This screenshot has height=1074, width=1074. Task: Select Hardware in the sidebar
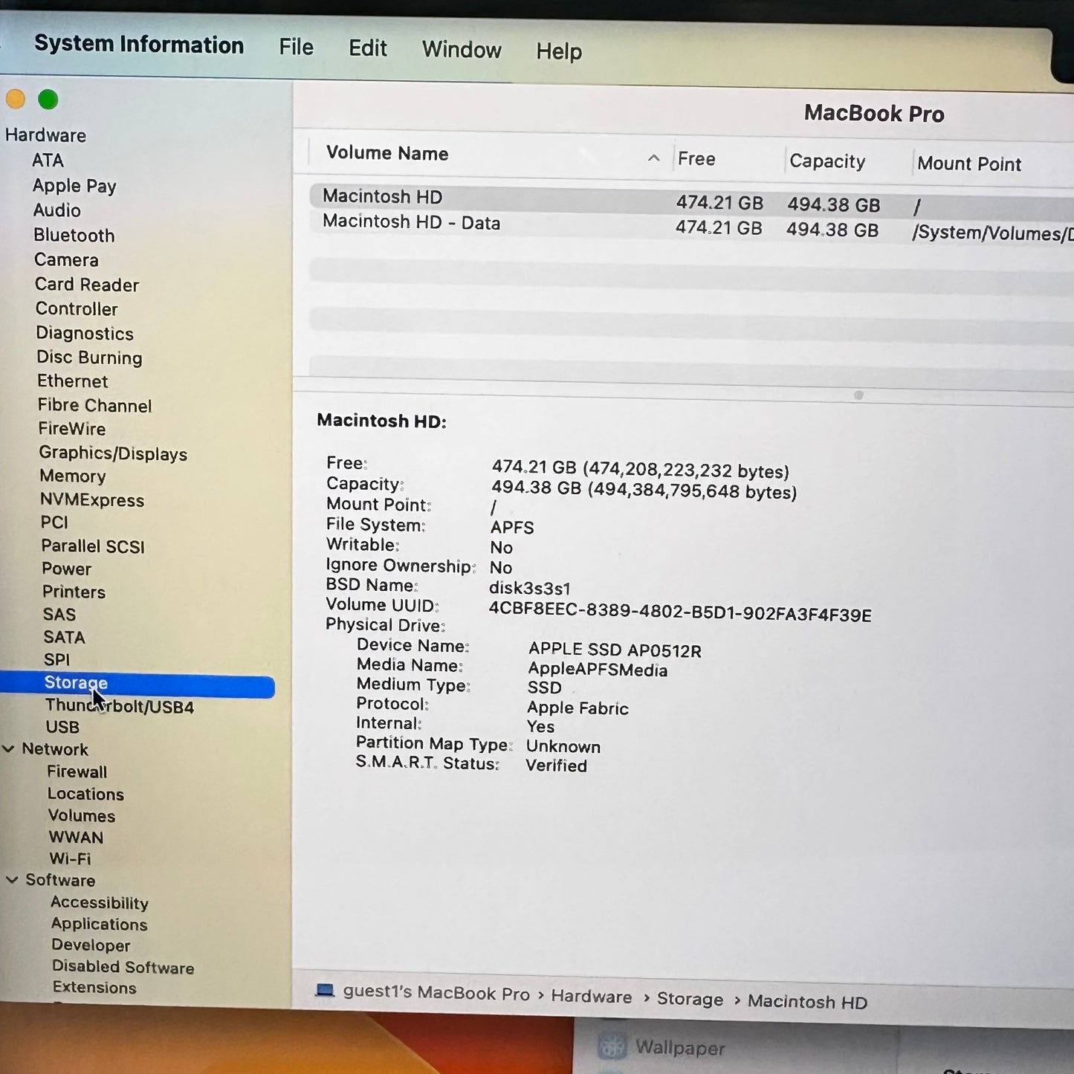(45, 135)
